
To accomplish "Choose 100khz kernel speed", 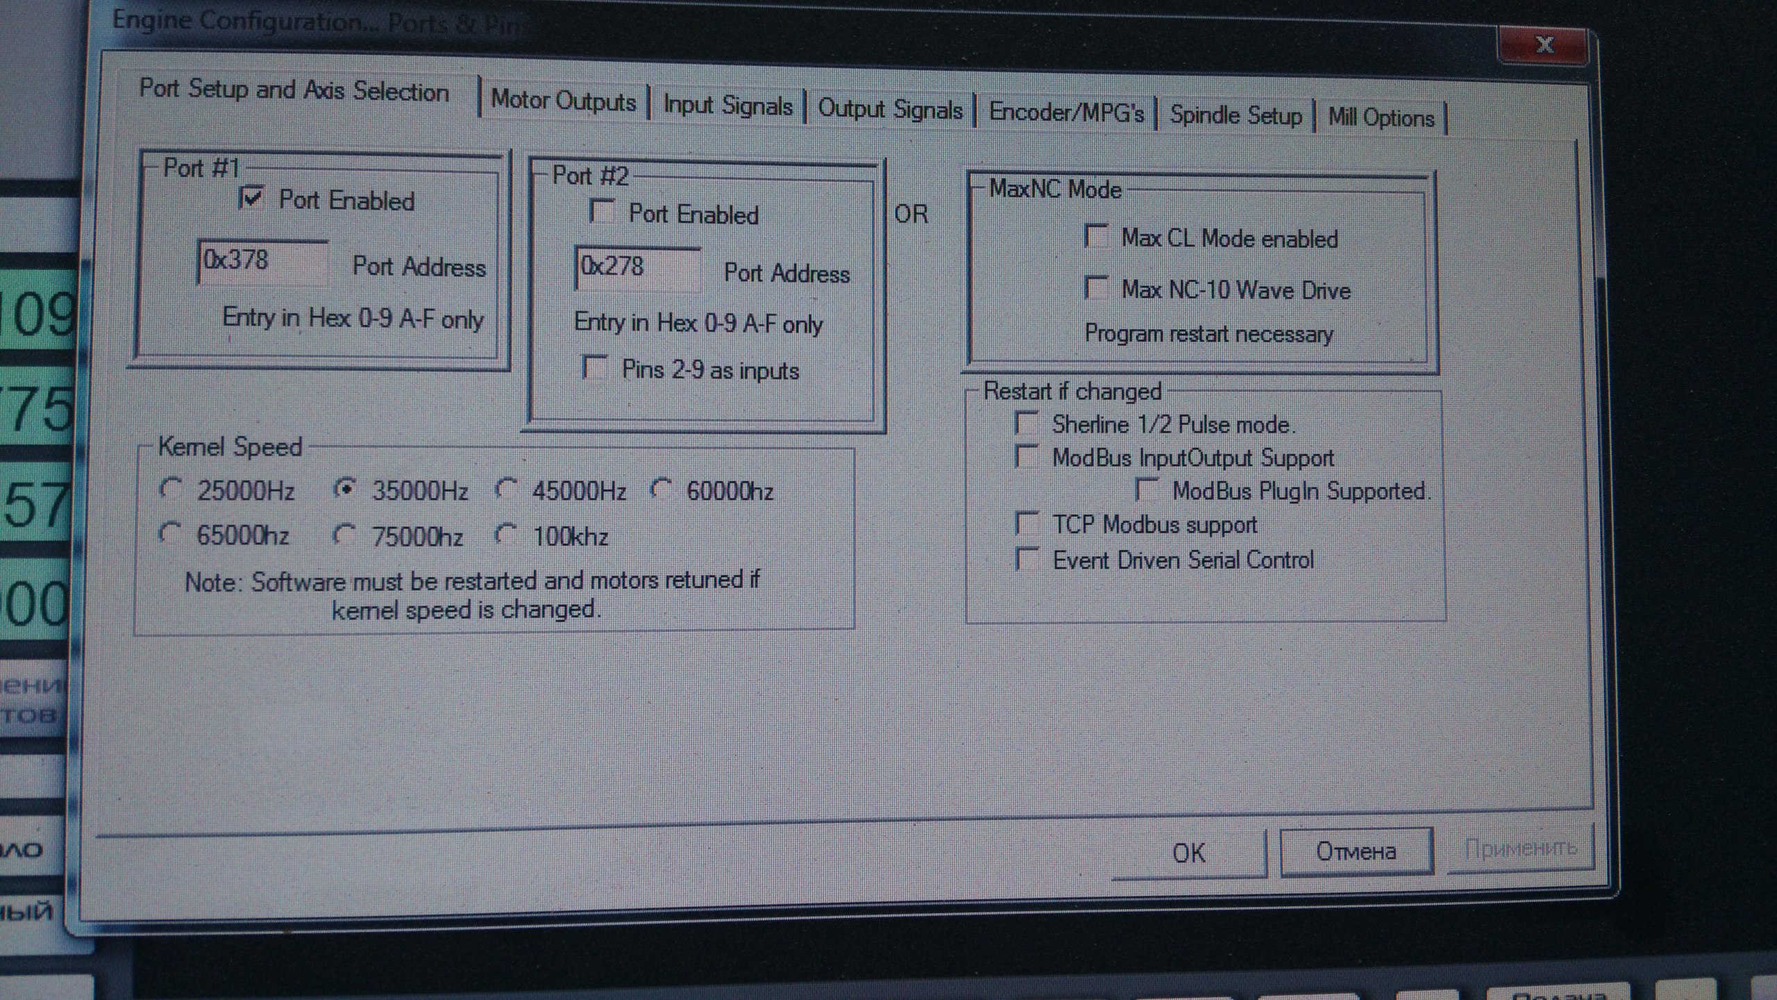I will pos(506,535).
